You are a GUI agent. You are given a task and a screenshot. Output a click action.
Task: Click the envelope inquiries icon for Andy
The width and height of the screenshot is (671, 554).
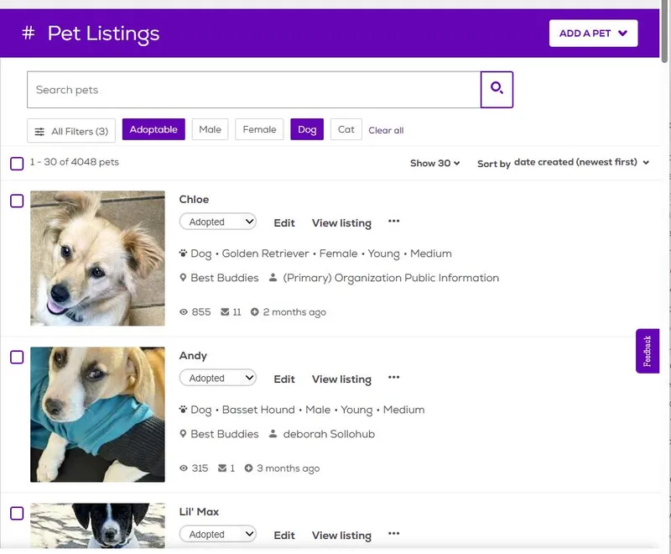[222, 468]
